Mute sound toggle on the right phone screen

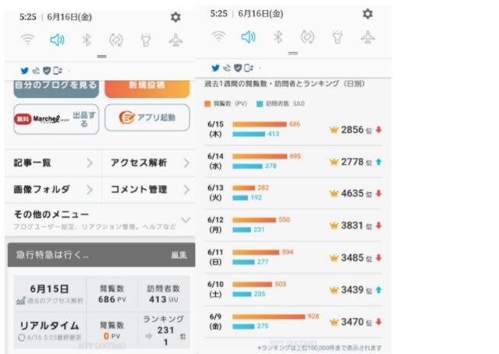point(248,37)
